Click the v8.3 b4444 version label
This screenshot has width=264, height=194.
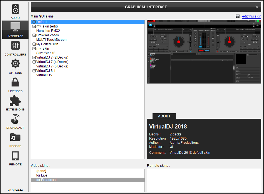[15, 190]
